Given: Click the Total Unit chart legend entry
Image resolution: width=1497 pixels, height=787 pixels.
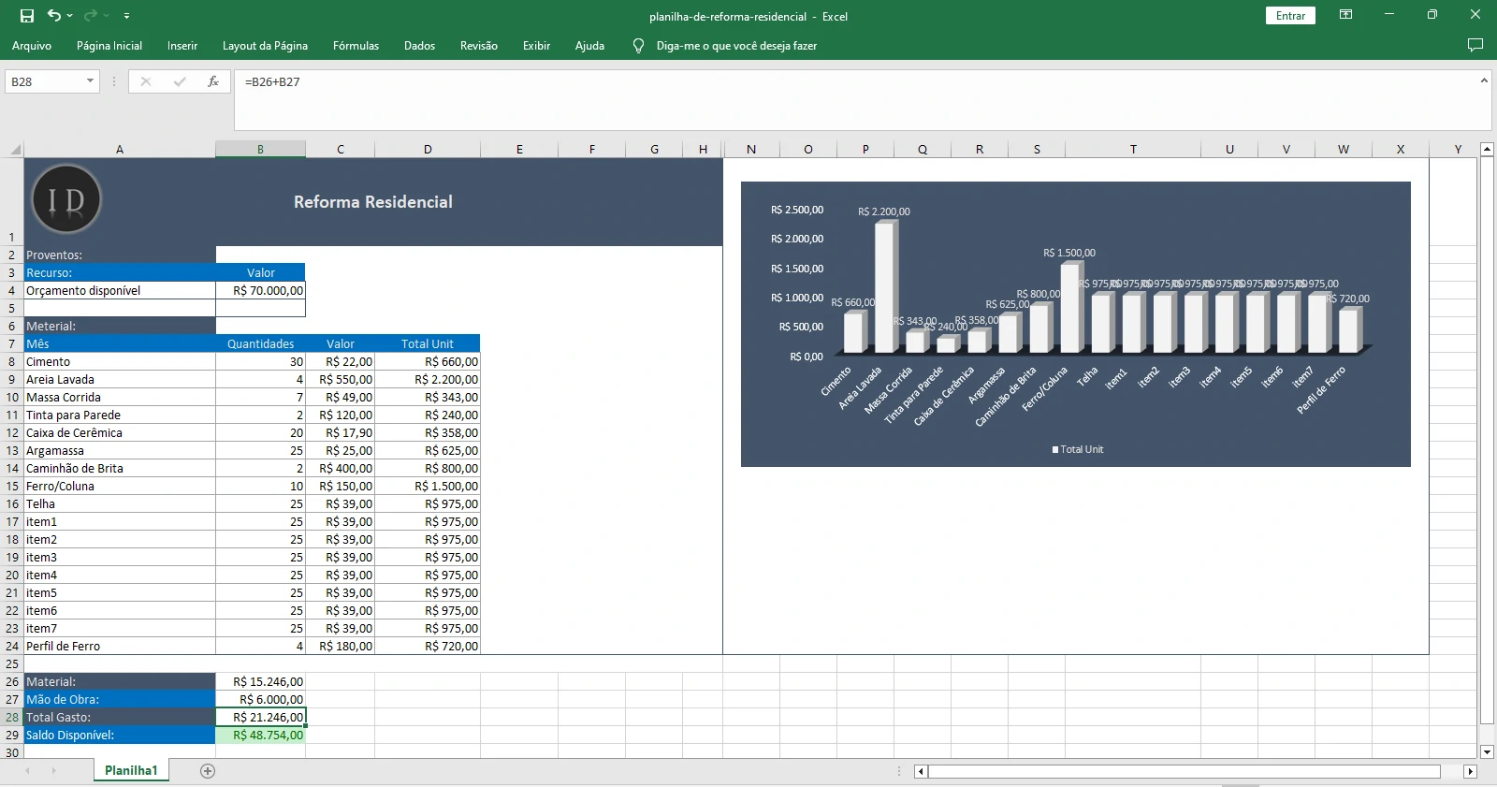Looking at the screenshot, I should tap(1078, 450).
